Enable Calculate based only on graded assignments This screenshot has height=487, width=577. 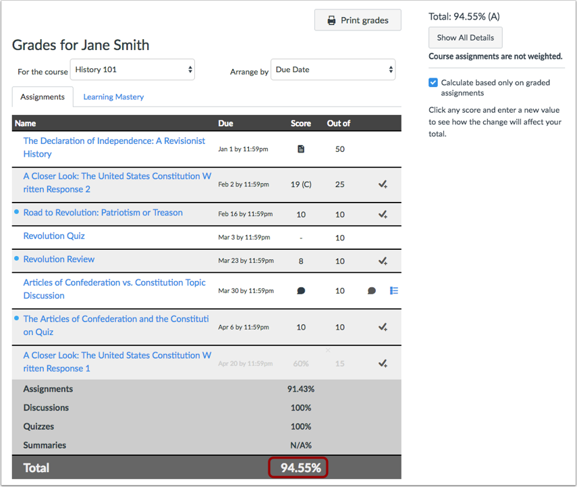coord(433,82)
